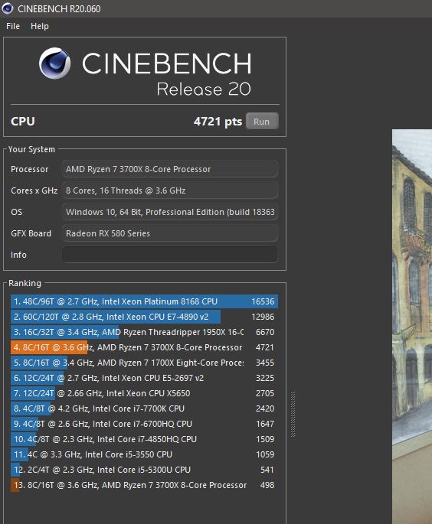
Task: Select the Core i7-7700K ranking row
Action: [144, 408]
